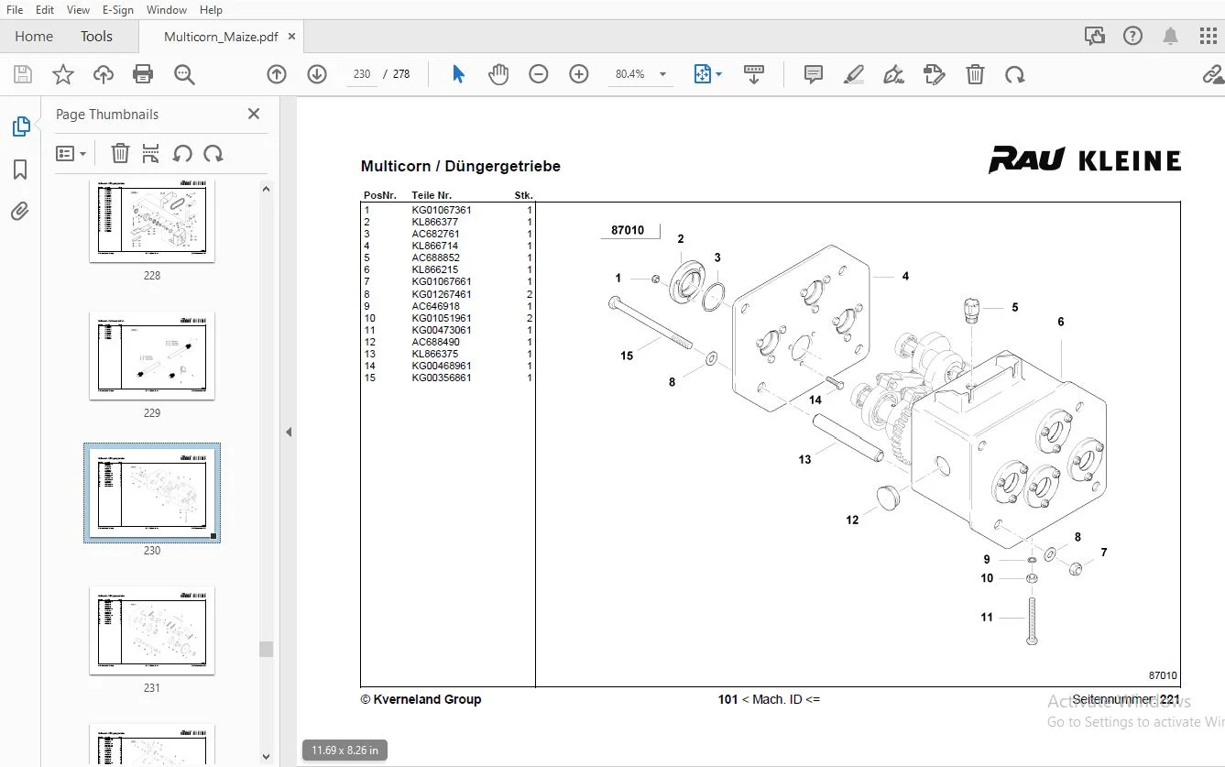
Task: Open the Help menu
Action: coord(211,10)
